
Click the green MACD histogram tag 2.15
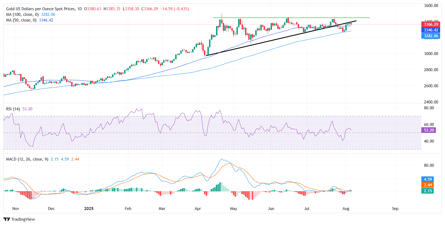428,191
